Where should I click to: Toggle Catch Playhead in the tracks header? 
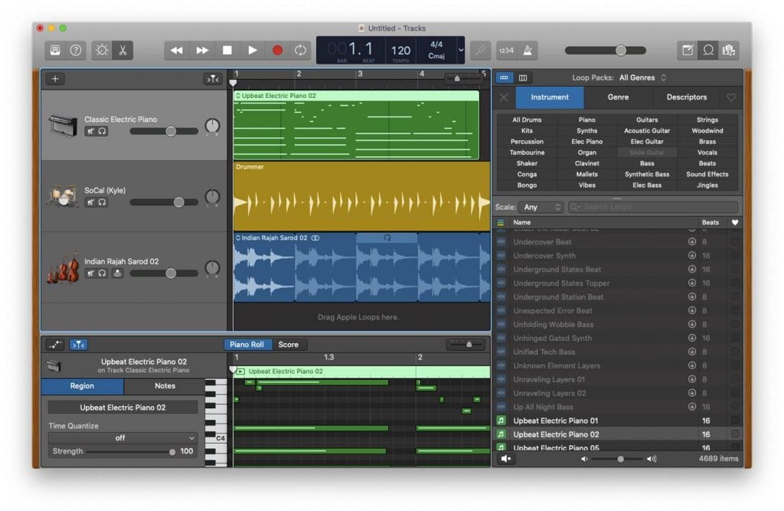pyautogui.click(x=213, y=79)
